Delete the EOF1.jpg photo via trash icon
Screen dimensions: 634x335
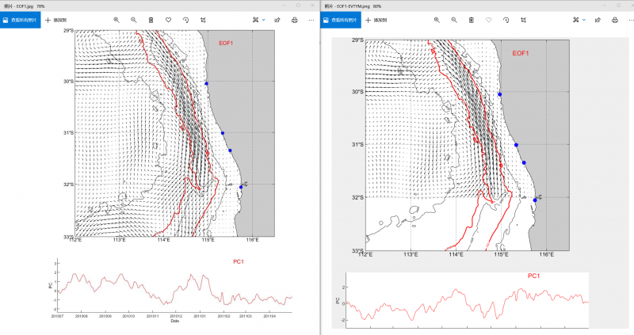151,19
